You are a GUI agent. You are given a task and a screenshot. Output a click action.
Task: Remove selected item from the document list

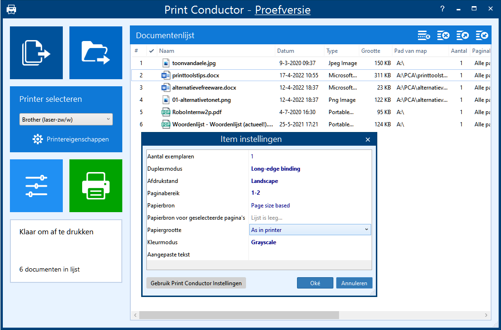click(x=424, y=35)
